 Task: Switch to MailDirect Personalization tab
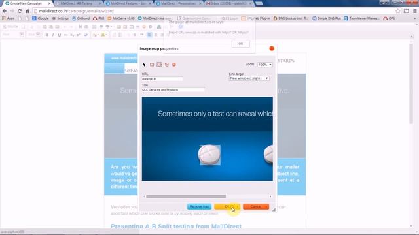pyautogui.click(x=179, y=3)
